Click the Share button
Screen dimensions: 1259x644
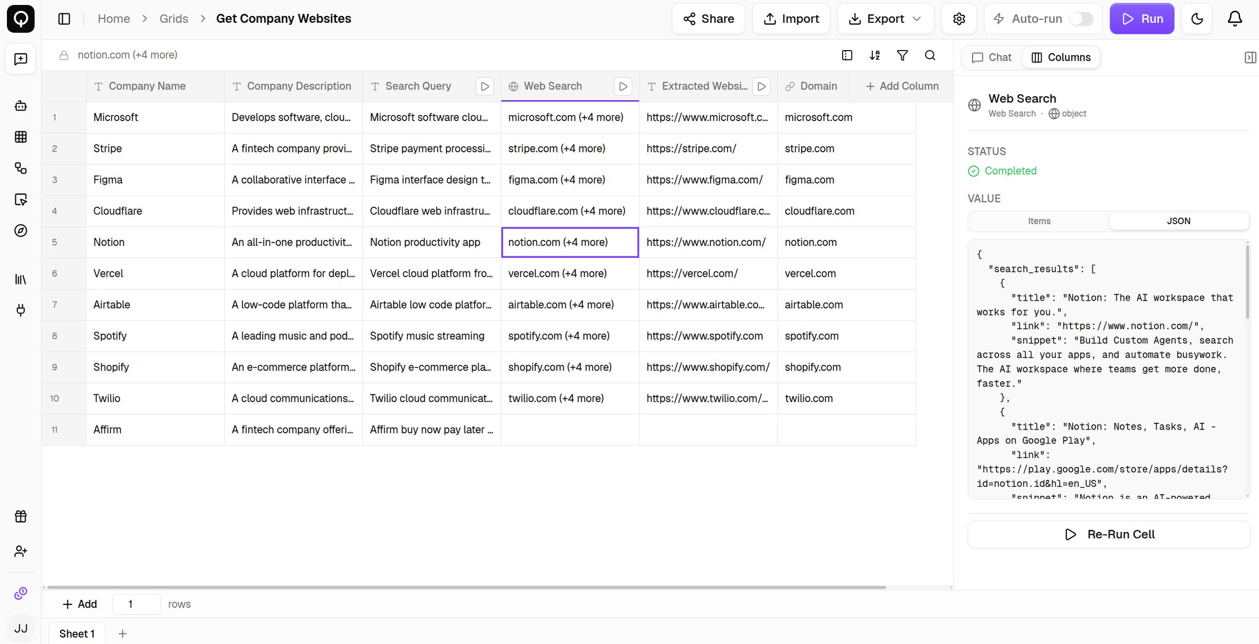point(708,19)
